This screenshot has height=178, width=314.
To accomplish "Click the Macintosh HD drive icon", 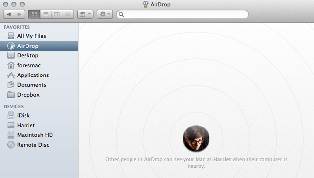I will 11,135.
